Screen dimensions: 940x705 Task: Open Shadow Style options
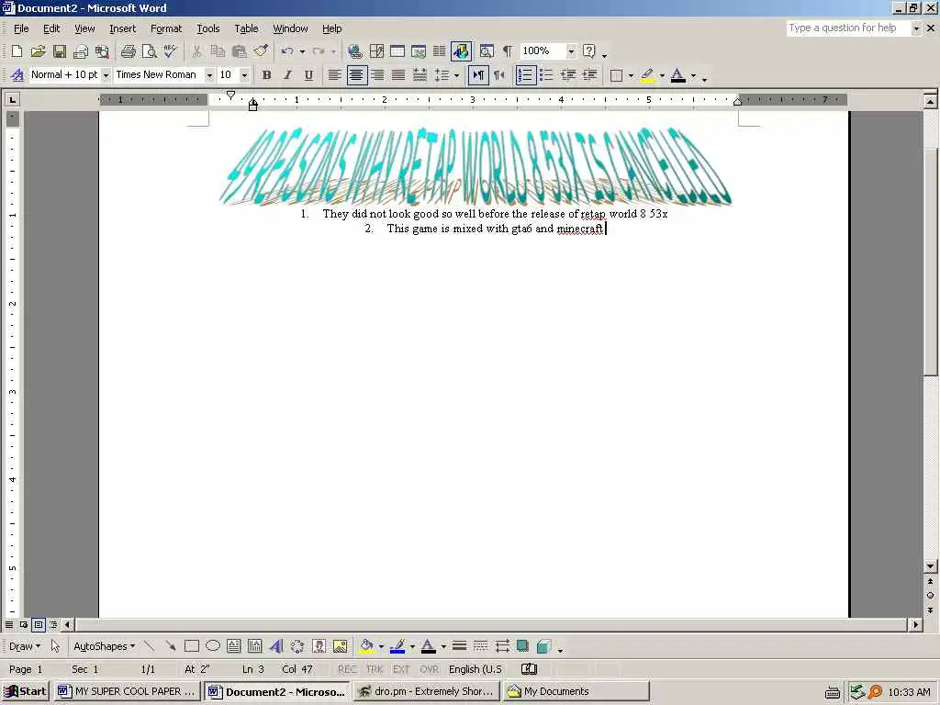tap(522, 646)
